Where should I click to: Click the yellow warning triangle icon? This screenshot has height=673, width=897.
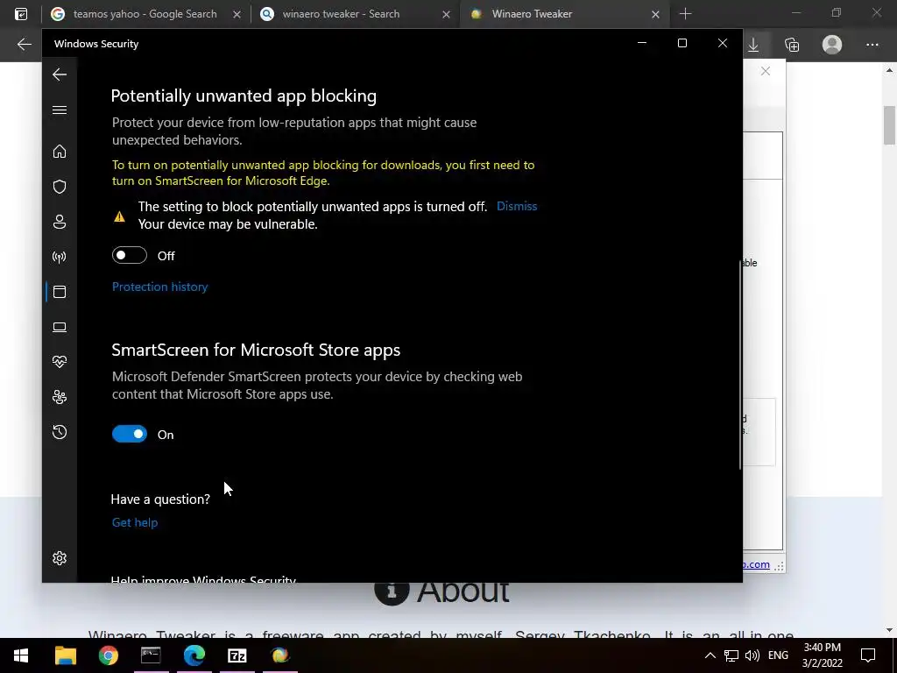click(x=119, y=216)
